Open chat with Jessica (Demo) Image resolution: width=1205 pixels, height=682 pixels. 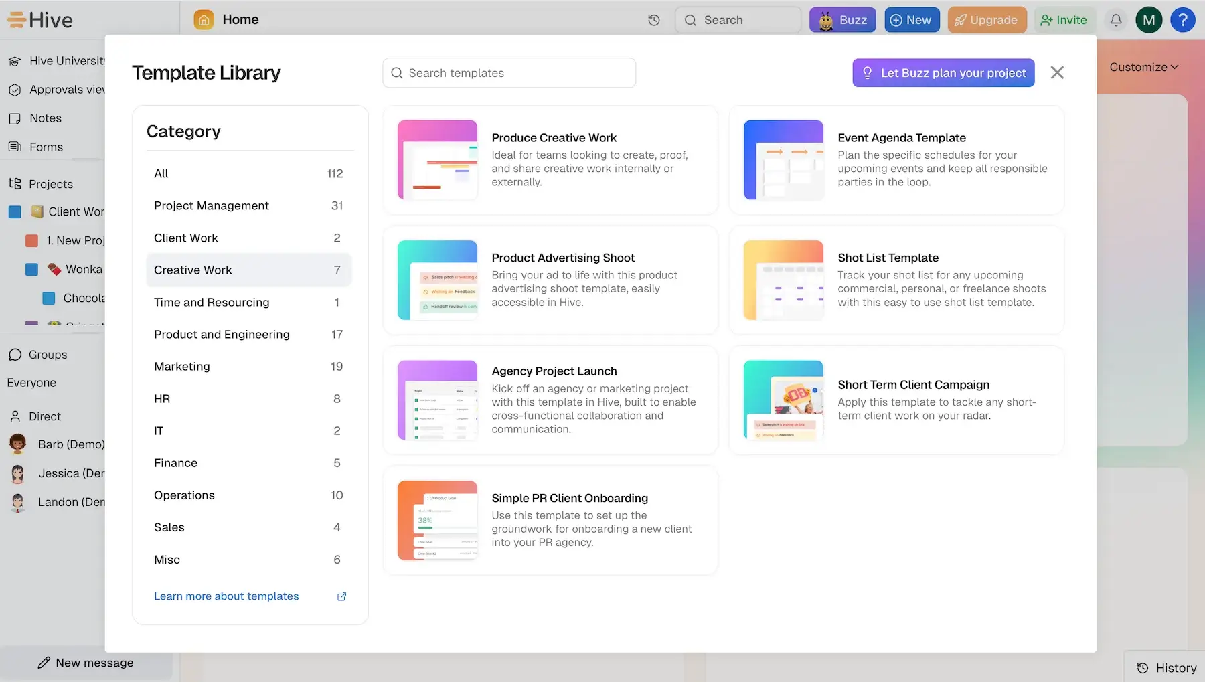tap(57, 473)
